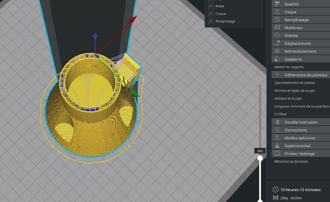The image size is (330, 202).
Task: Click the Matériau filament icon
Action: pos(277,28)
